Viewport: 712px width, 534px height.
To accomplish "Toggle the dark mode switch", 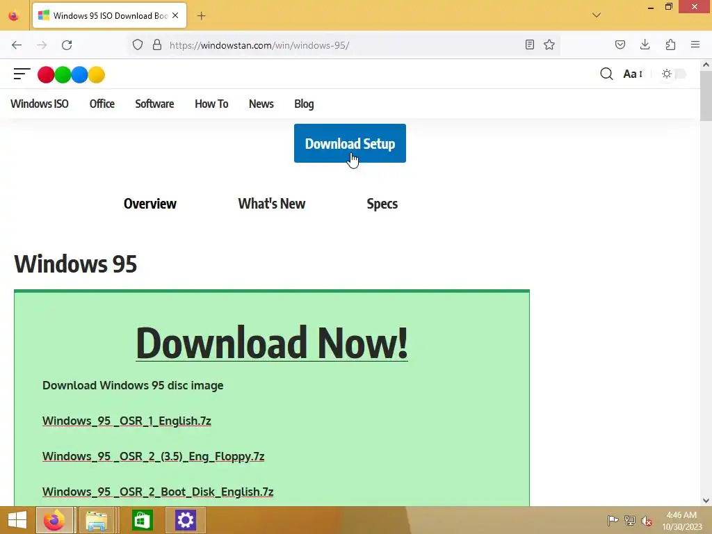I will click(x=674, y=74).
